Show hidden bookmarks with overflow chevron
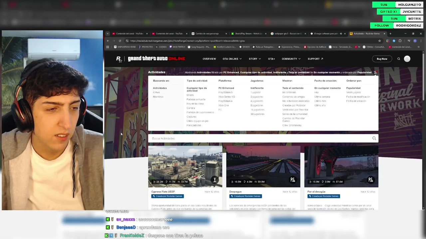The width and height of the screenshot is (426, 239). (418, 47)
